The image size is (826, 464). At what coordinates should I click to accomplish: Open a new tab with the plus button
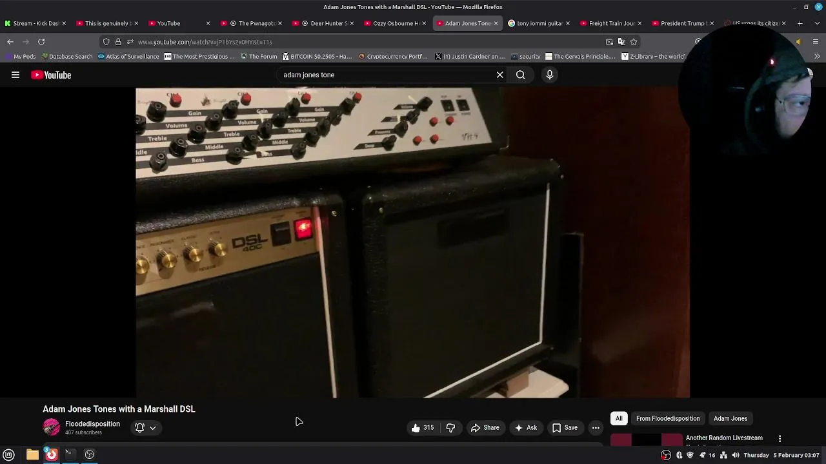point(800,23)
